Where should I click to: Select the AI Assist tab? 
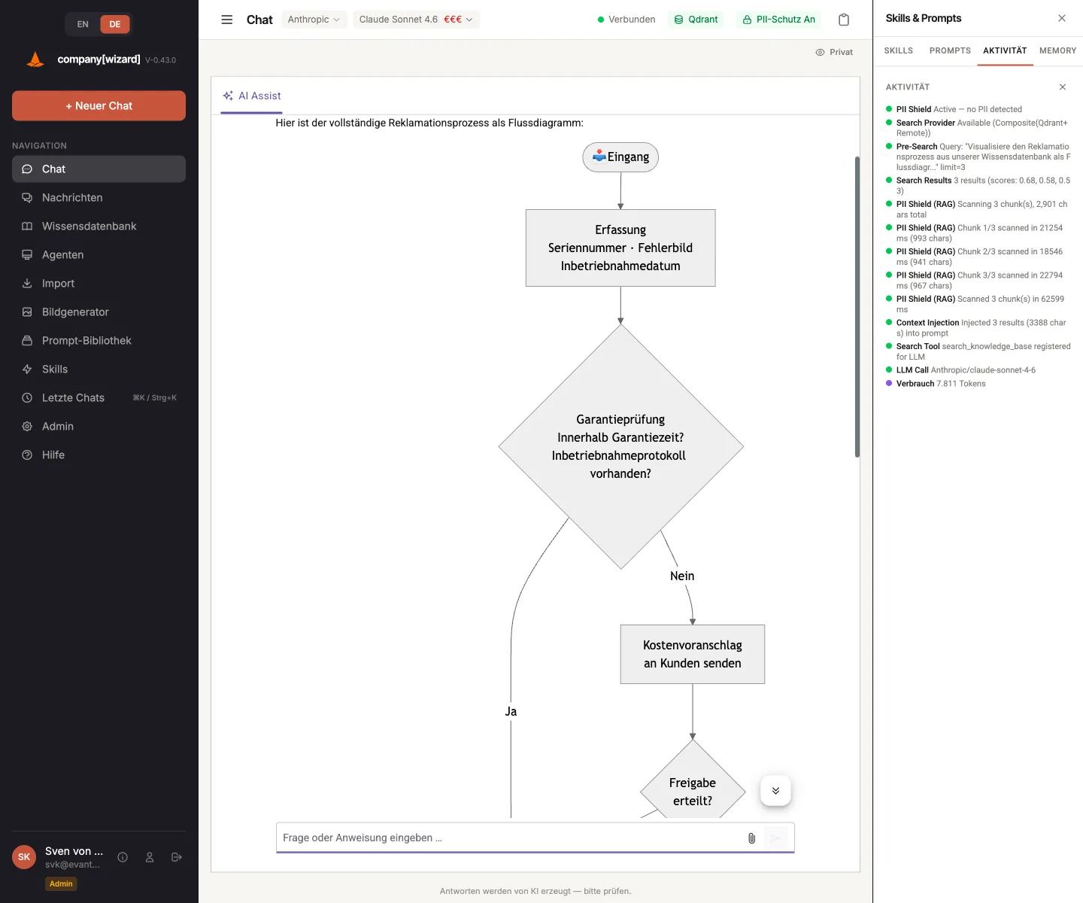251,96
